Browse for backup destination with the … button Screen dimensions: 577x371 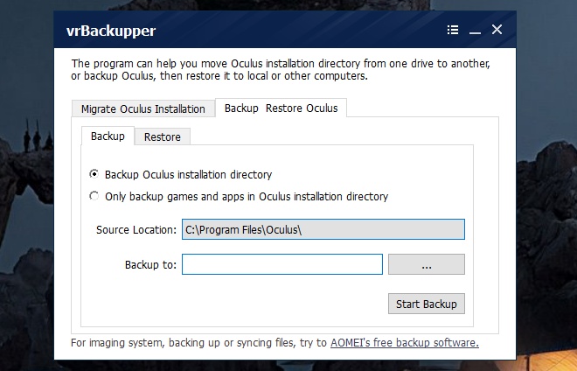pyautogui.click(x=427, y=264)
